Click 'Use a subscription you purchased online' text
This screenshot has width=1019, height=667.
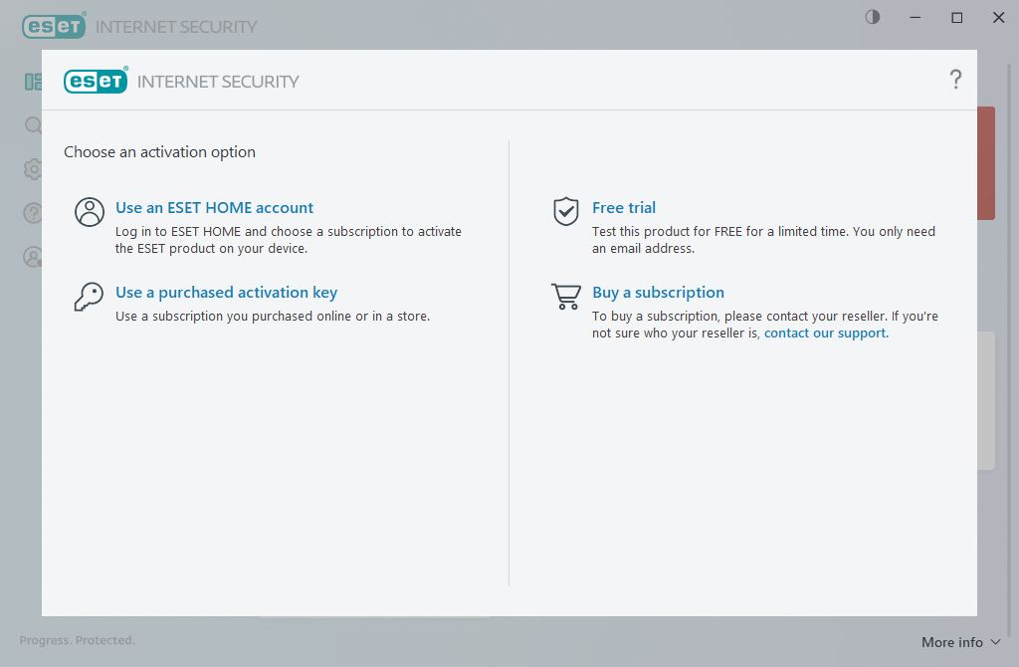pyautogui.click(x=273, y=317)
